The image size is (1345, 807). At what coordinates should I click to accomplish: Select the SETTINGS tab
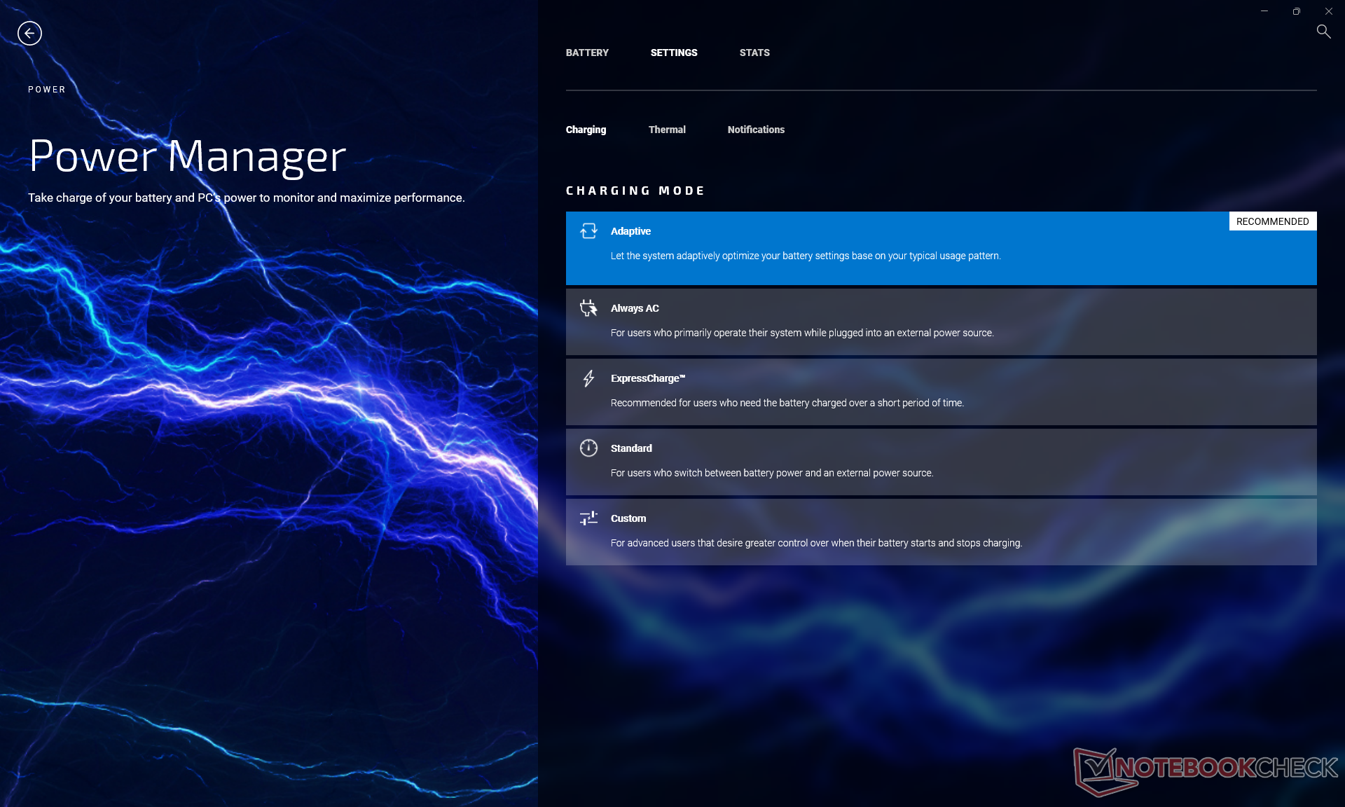[673, 53]
